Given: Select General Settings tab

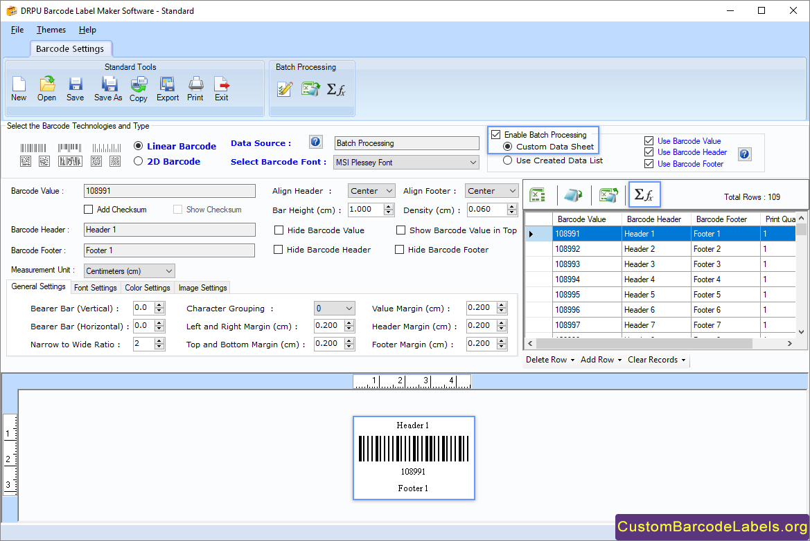Looking at the screenshot, I should [x=38, y=286].
